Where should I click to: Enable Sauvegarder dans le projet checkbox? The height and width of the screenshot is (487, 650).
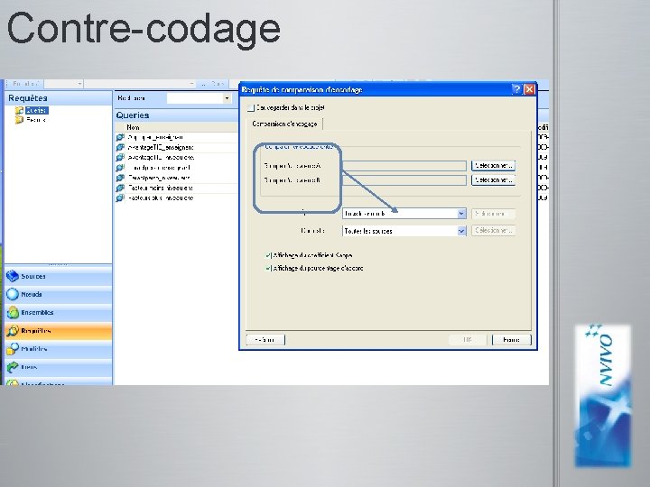[x=250, y=108]
